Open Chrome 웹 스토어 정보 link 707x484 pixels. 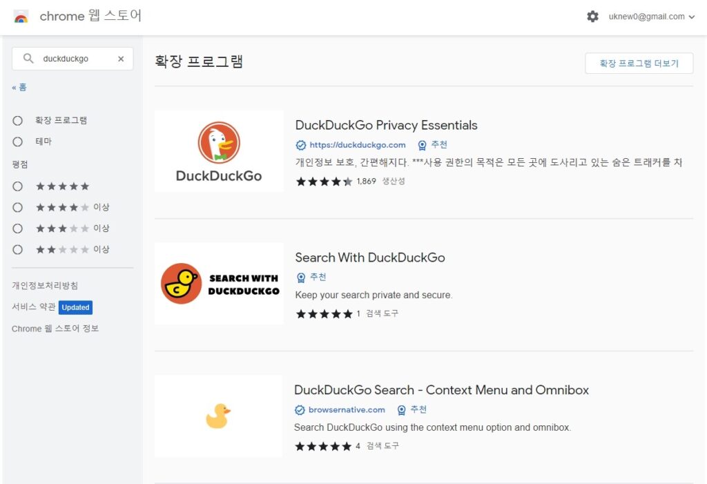pos(55,329)
